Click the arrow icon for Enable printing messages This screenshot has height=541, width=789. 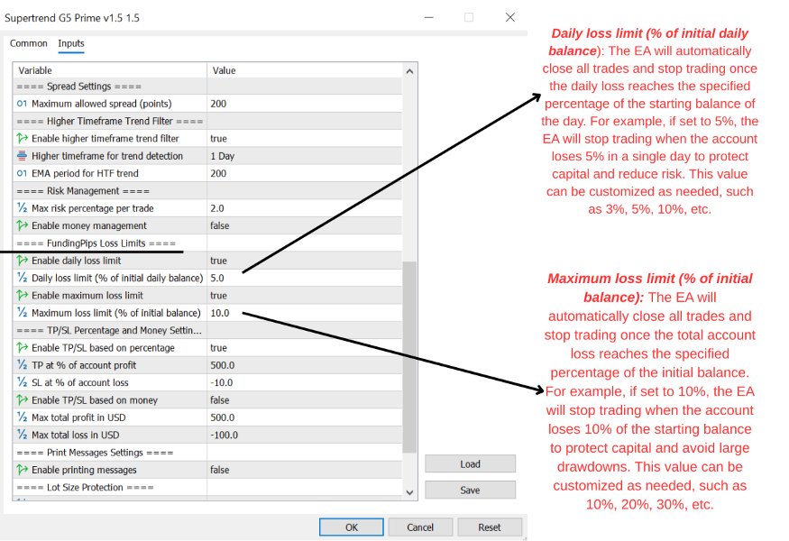[22, 470]
